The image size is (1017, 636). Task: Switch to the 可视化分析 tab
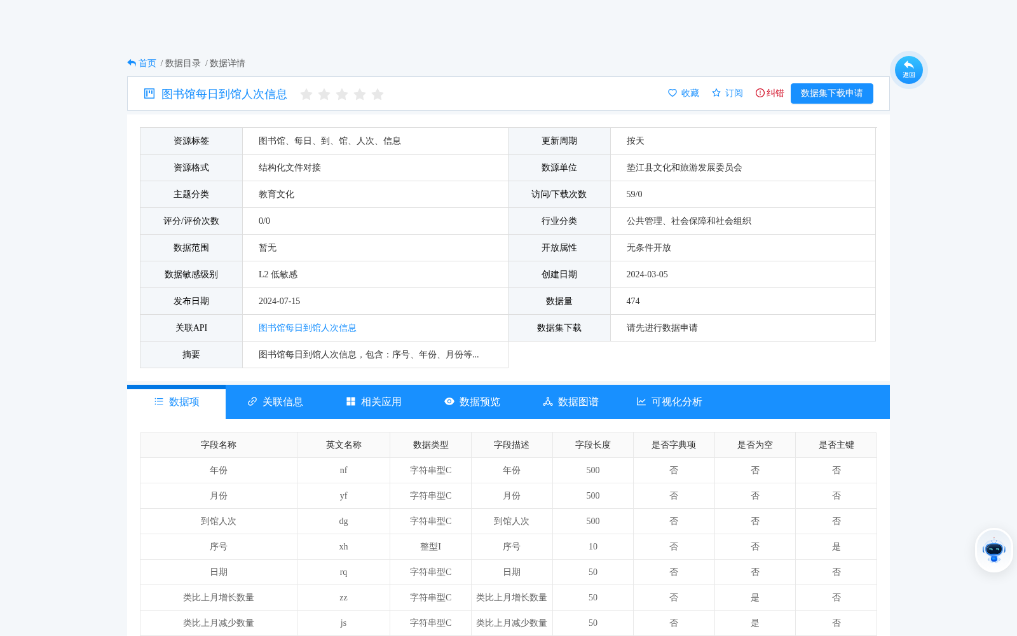pos(669,402)
